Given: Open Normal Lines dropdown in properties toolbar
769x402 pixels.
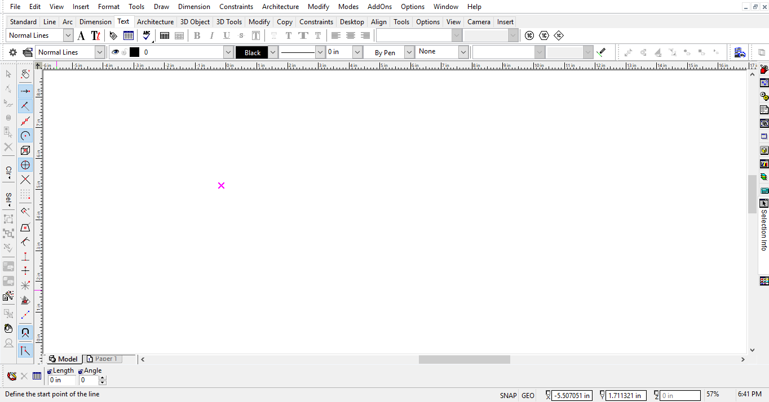Looking at the screenshot, I should pyautogui.click(x=100, y=52).
